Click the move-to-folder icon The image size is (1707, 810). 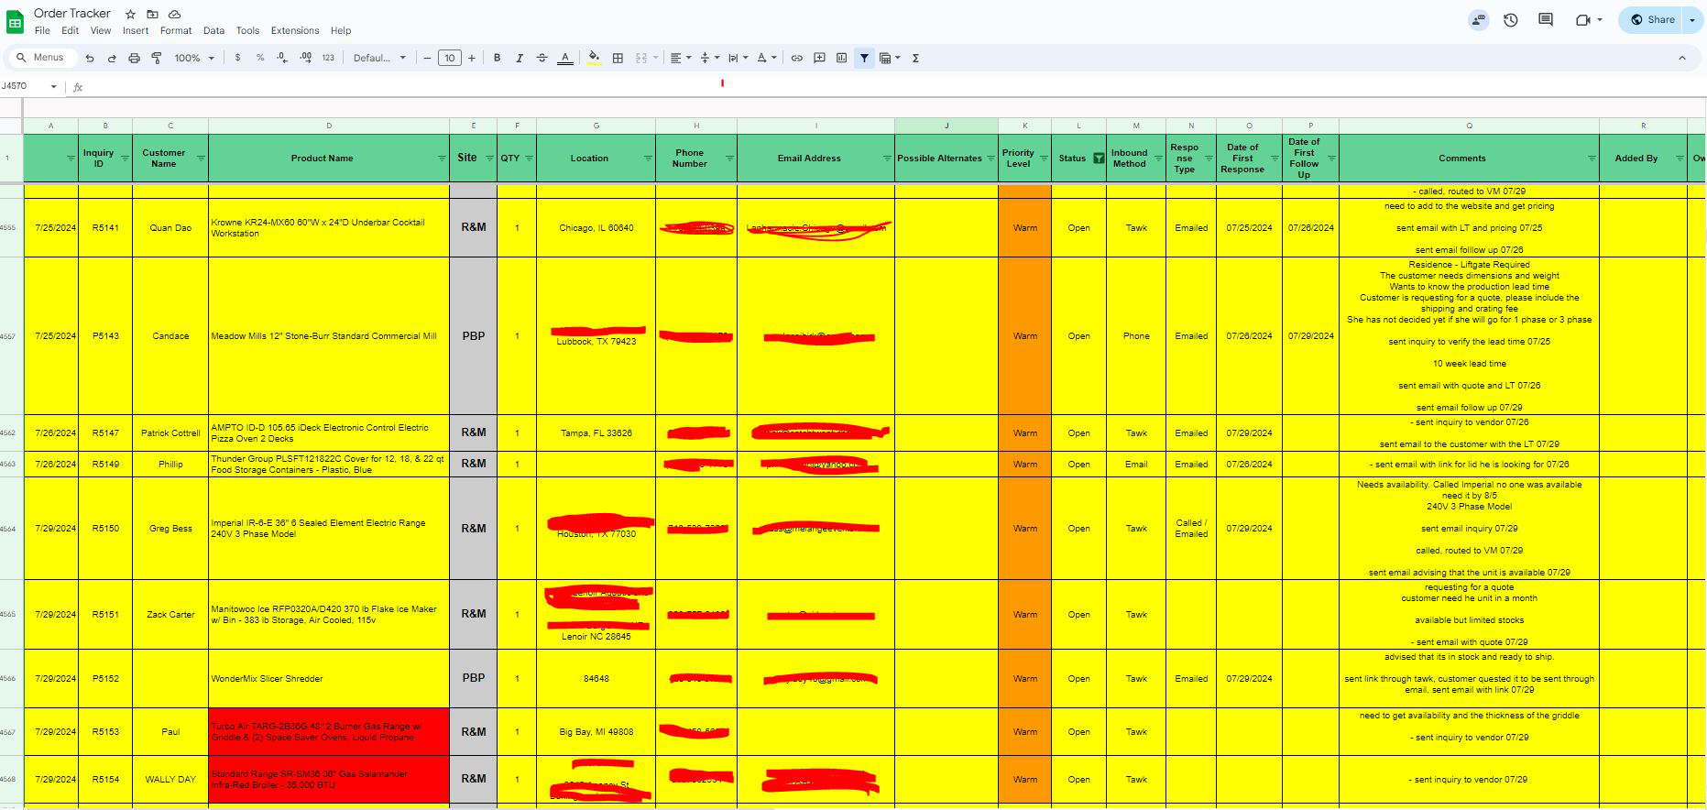[x=152, y=14]
